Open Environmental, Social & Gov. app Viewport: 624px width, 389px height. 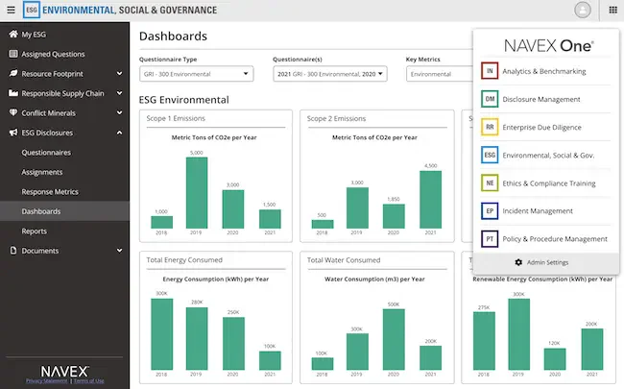[x=548, y=156]
